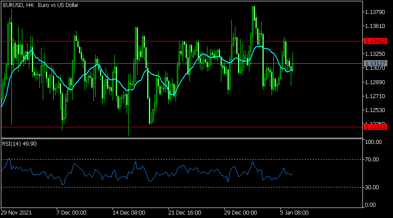Click the RSI 70.00 level label
This screenshot has height=218, width=393.
coord(372,160)
